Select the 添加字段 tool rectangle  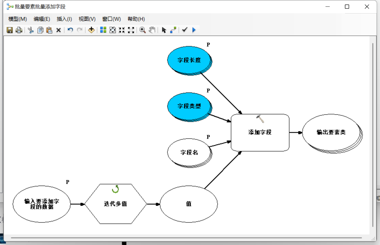pyautogui.click(x=260, y=132)
